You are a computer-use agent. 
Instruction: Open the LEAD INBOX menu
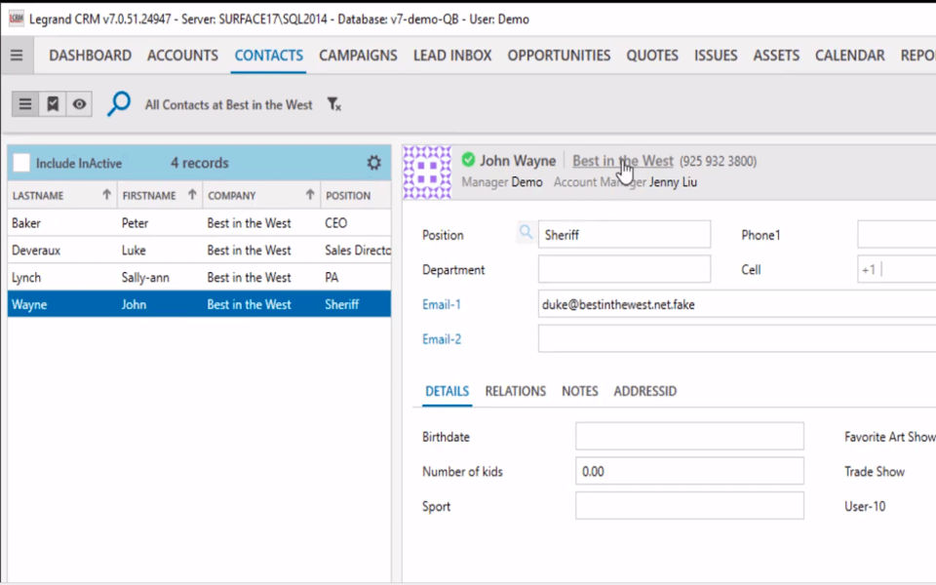click(452, 56)
